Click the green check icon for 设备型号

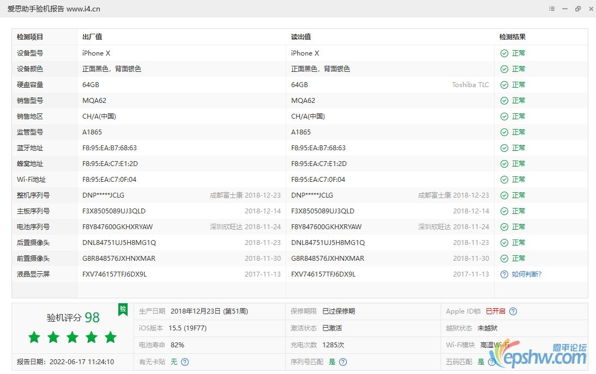tap(504, 53)
